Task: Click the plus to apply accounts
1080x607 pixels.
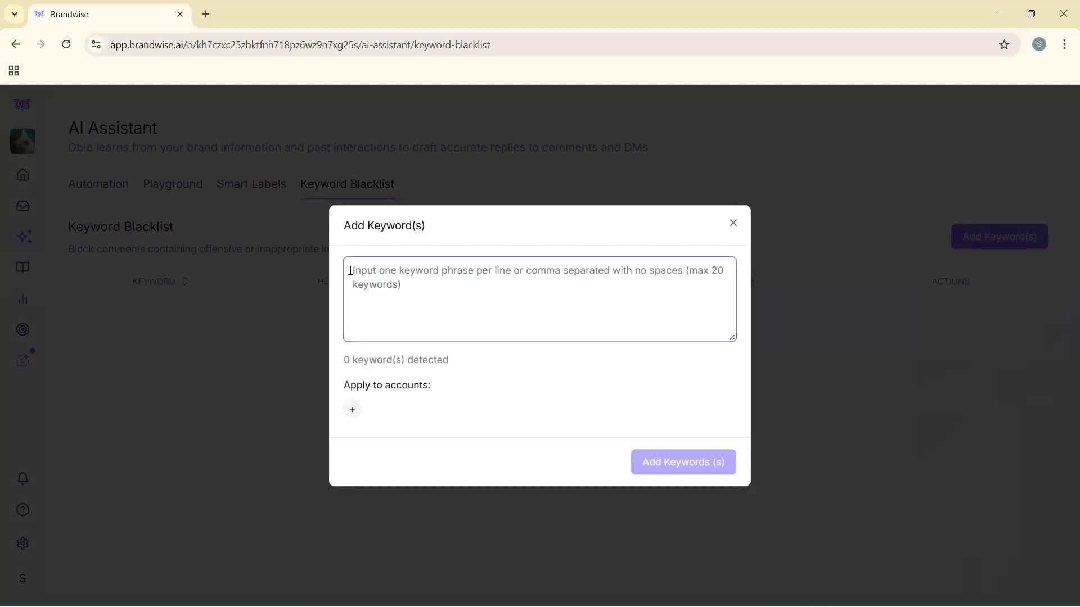Action: point(352,409)
